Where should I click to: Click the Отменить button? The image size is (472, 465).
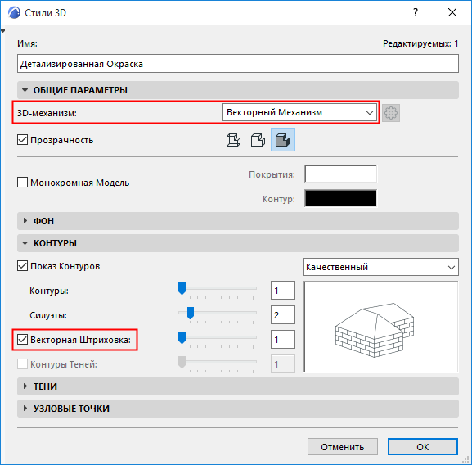pyautogui.click(x=343, y=447)
